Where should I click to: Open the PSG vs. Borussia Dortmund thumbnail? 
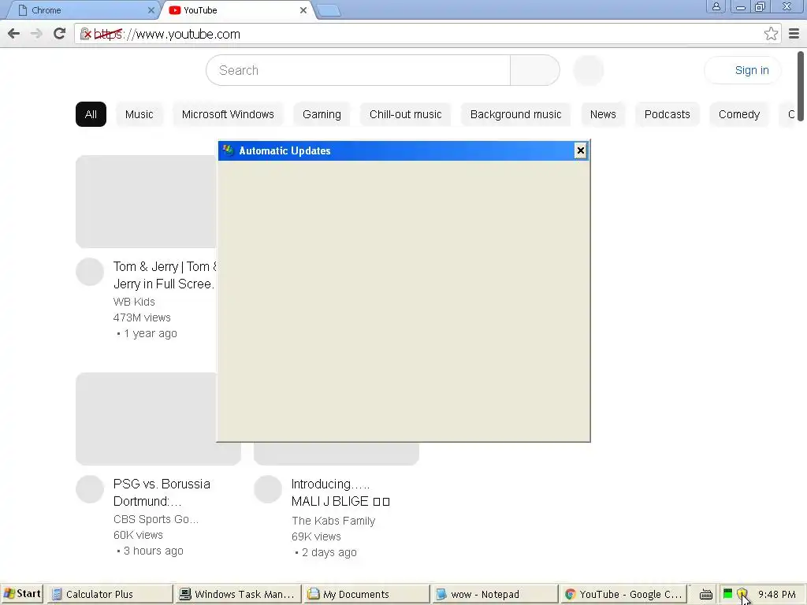(x=158, y=419)
